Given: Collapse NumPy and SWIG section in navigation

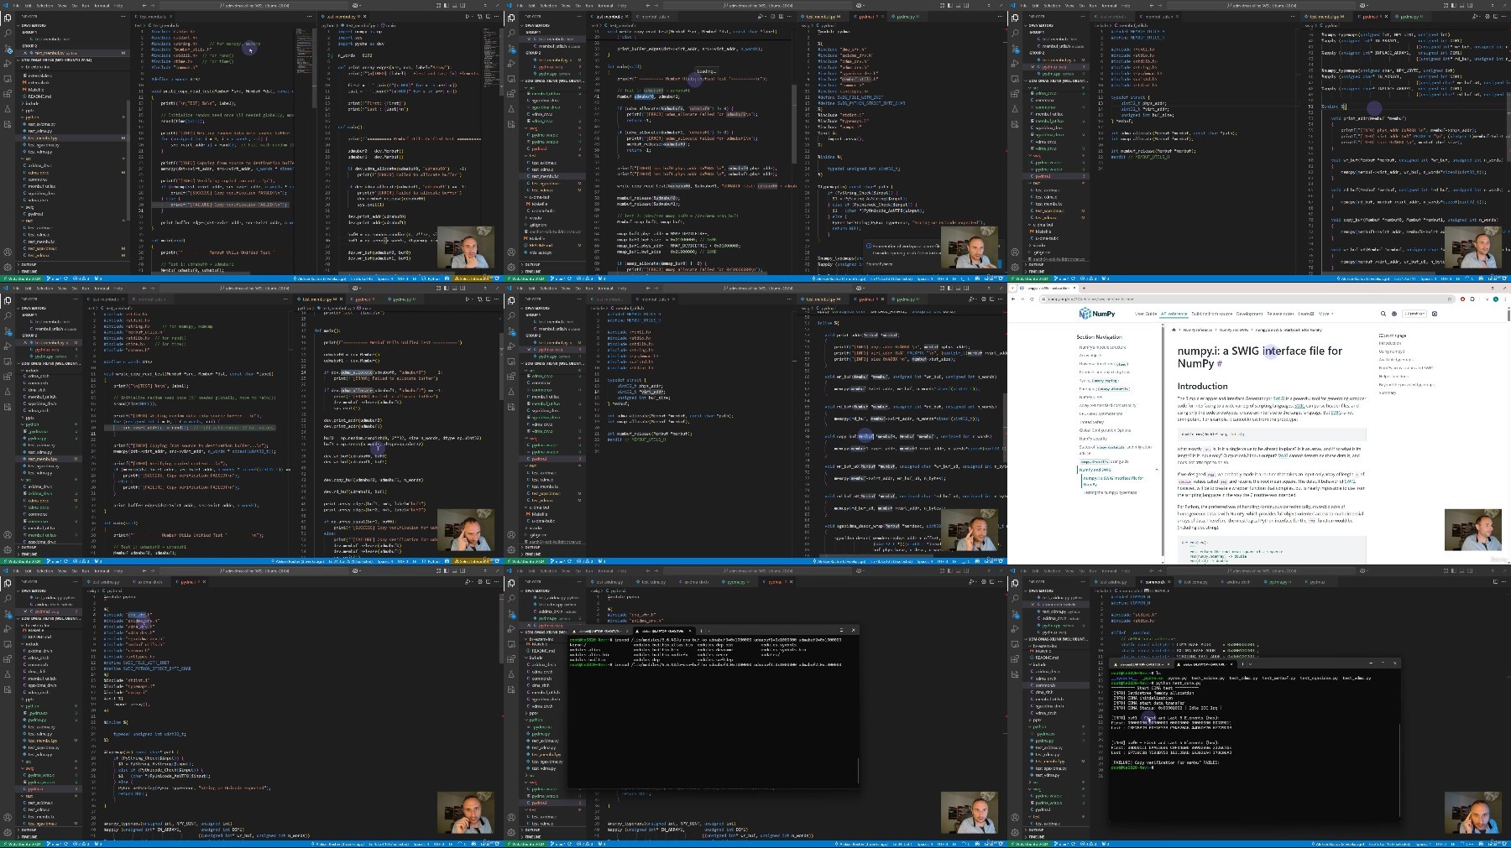Looking at the screenshot, I should (1157, 470).
